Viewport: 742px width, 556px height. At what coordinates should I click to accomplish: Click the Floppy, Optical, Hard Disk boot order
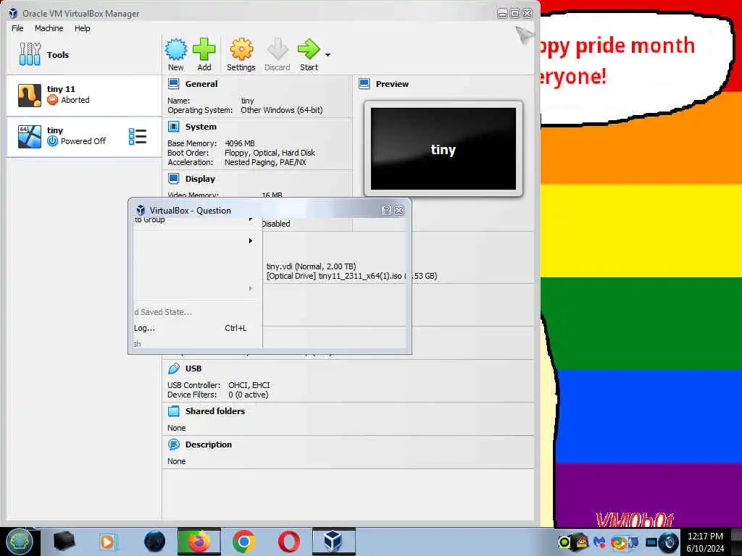[270, 153]
